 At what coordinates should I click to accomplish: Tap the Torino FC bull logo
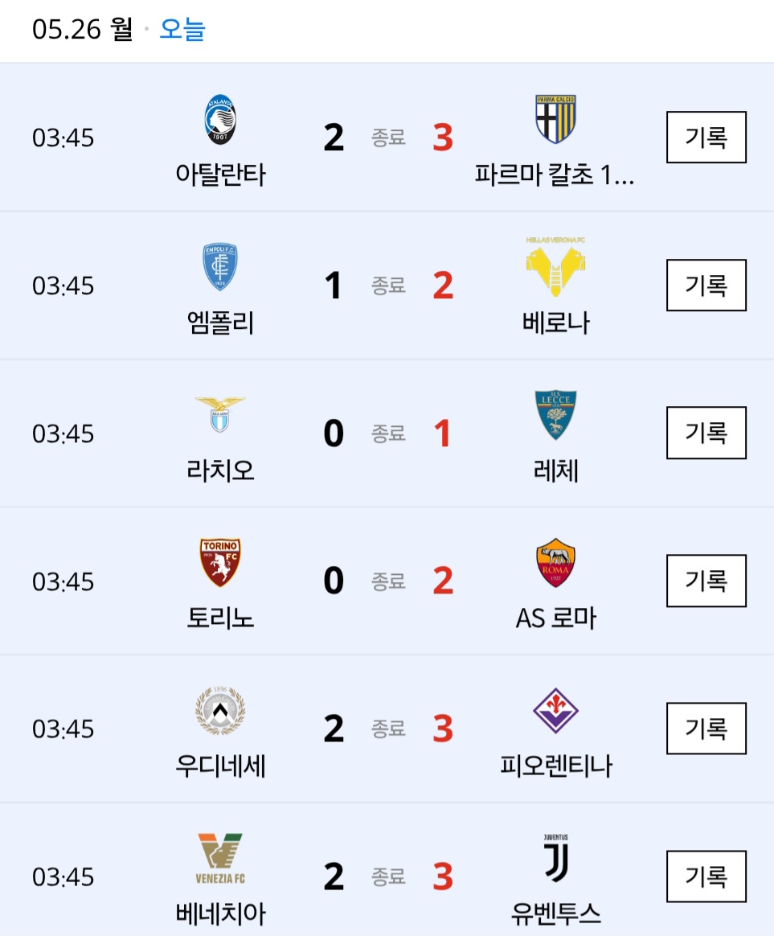[220, 562]
